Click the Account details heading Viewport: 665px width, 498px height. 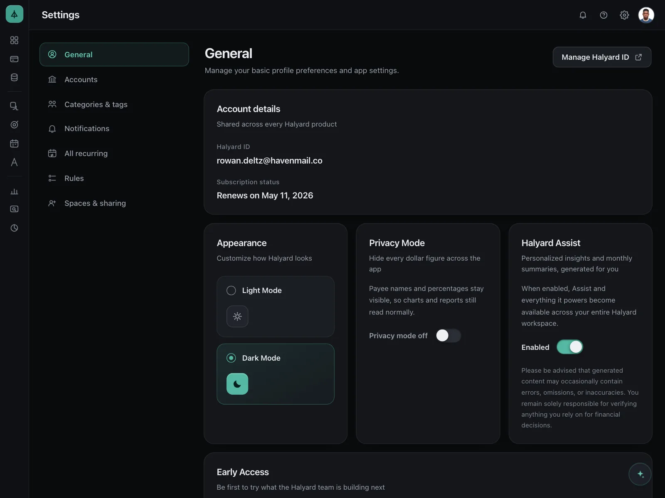coord(249,109)
